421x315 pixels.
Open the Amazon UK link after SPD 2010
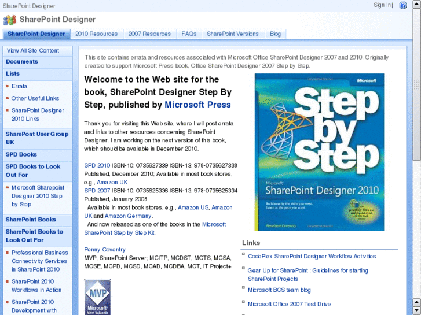point(112,182)
